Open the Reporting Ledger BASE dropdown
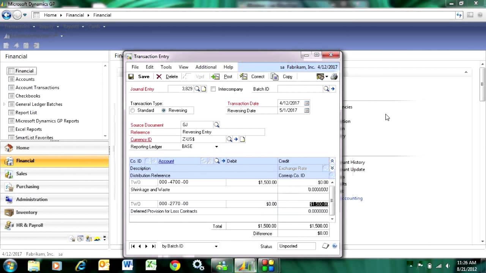This screenshot has width=486, height=273. point(216,147)
